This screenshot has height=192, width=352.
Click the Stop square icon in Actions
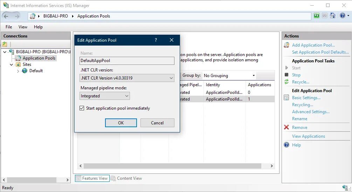tap(287, 75)
